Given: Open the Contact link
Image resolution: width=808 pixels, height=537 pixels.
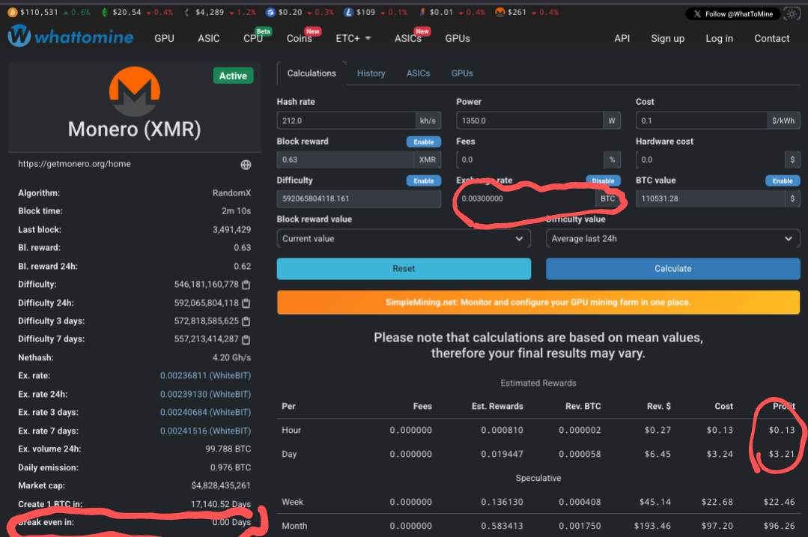Looking at the screenshot, I should click(771, 39).
